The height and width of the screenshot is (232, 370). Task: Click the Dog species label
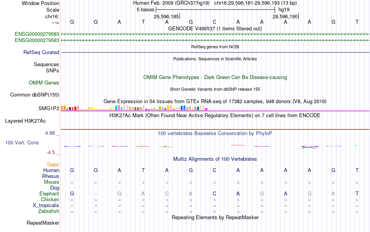55,188
